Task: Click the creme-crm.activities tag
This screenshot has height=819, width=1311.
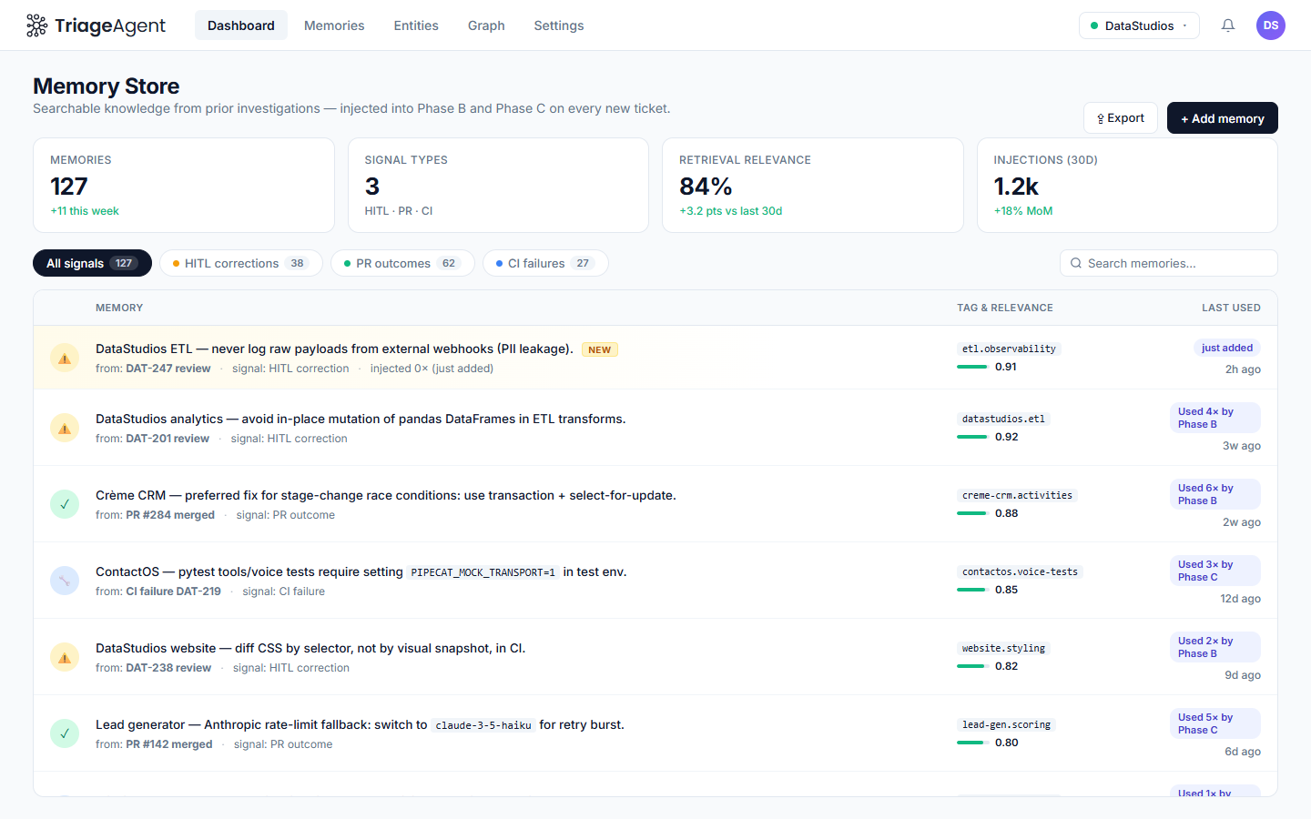Action: click(1017, 495)
